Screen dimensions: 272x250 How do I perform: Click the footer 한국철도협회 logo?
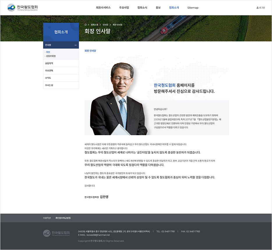point(56,233)
